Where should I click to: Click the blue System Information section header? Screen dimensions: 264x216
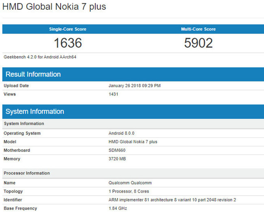click(x=35, y=111)
